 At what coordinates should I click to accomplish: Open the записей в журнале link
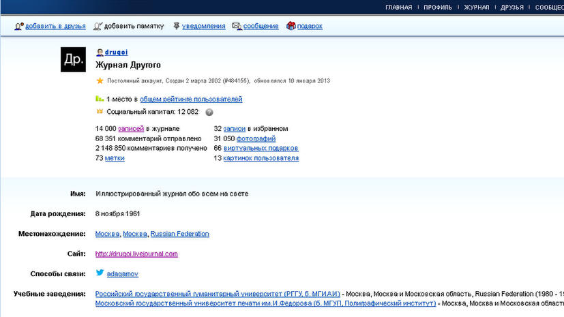131,129
